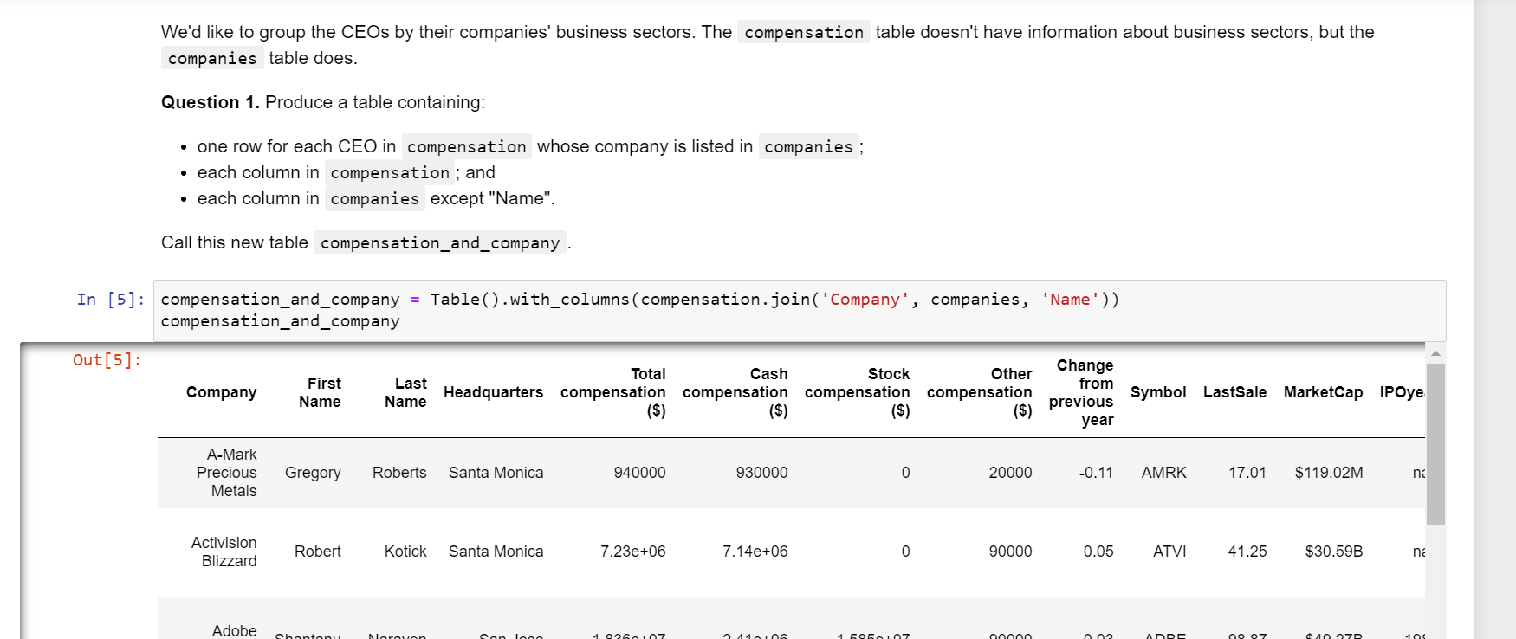The height and width of the screenshot is (639, 1516).
Task: Click the cash compensation value 7.14e+06
Action: click(x=755, y=552)
